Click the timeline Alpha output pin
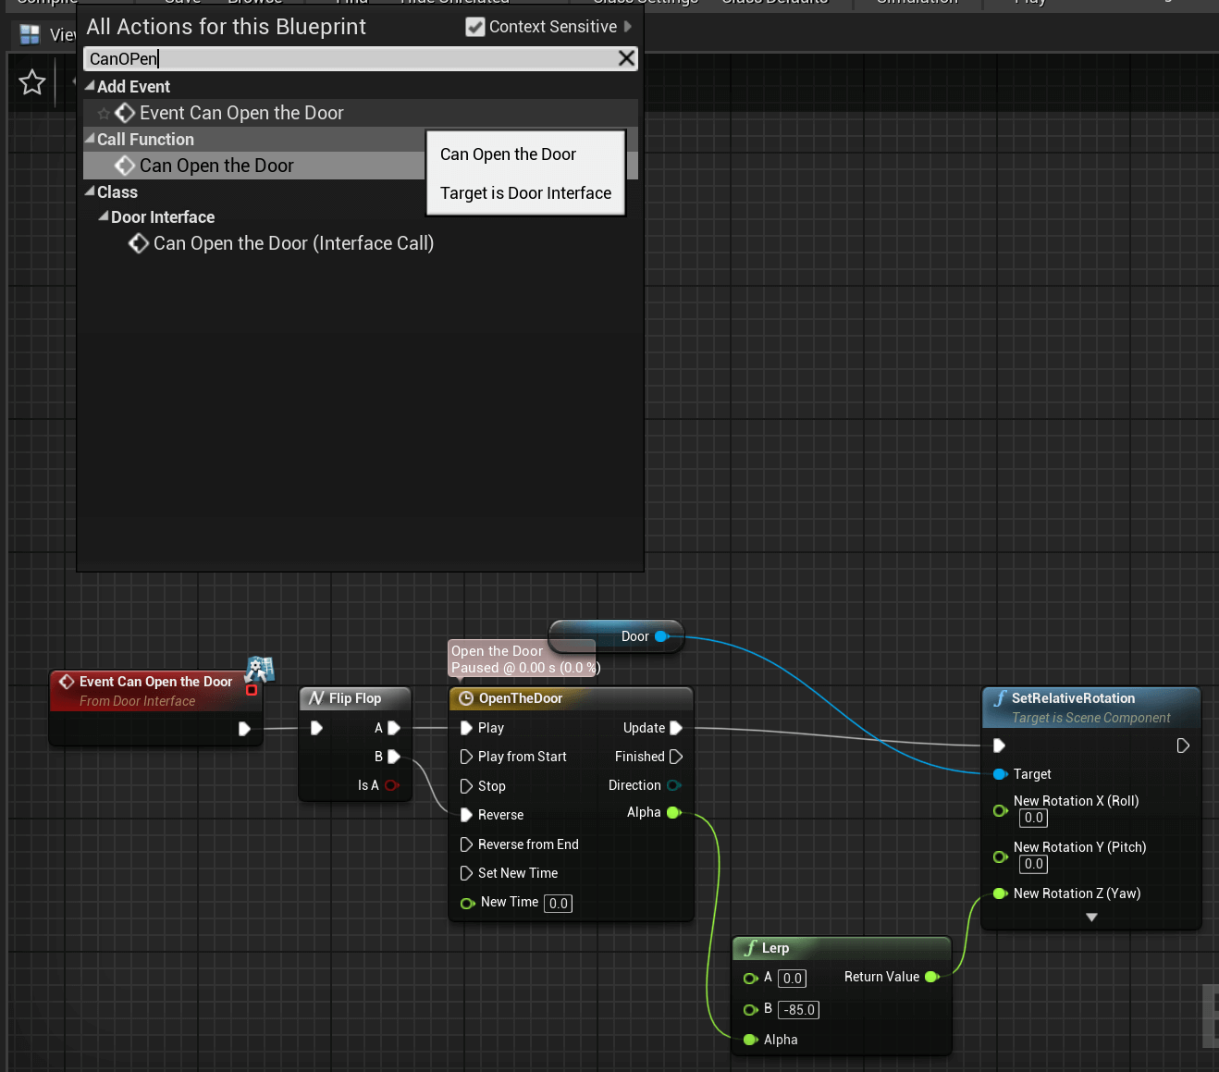This screenshot has height=1072, width=1219. (x=674, y=813)
